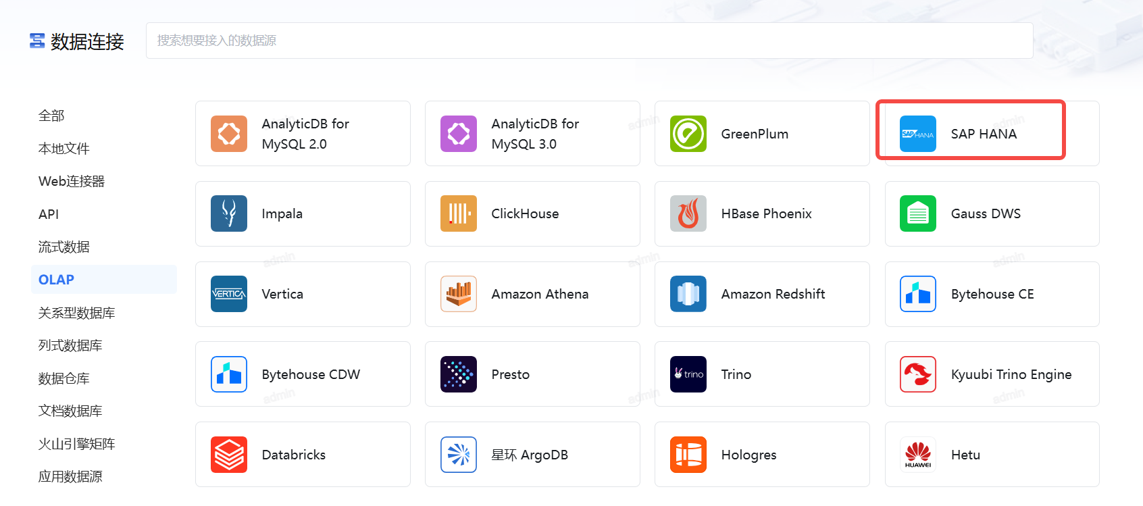Click the GreenPlum green logo icon
This screenshot has width=1143, height=506.
coord(688,134)
